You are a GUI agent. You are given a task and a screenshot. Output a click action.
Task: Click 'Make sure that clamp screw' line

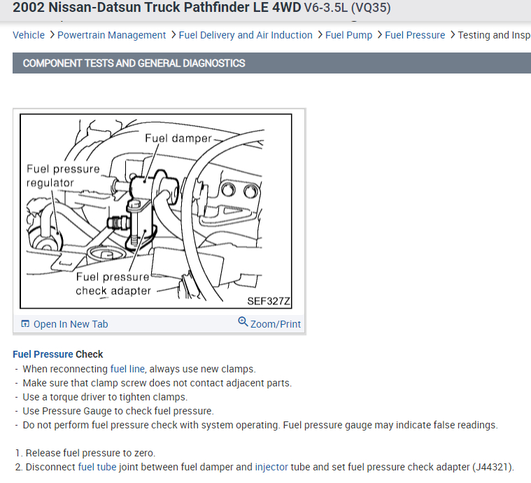(157, 383)
